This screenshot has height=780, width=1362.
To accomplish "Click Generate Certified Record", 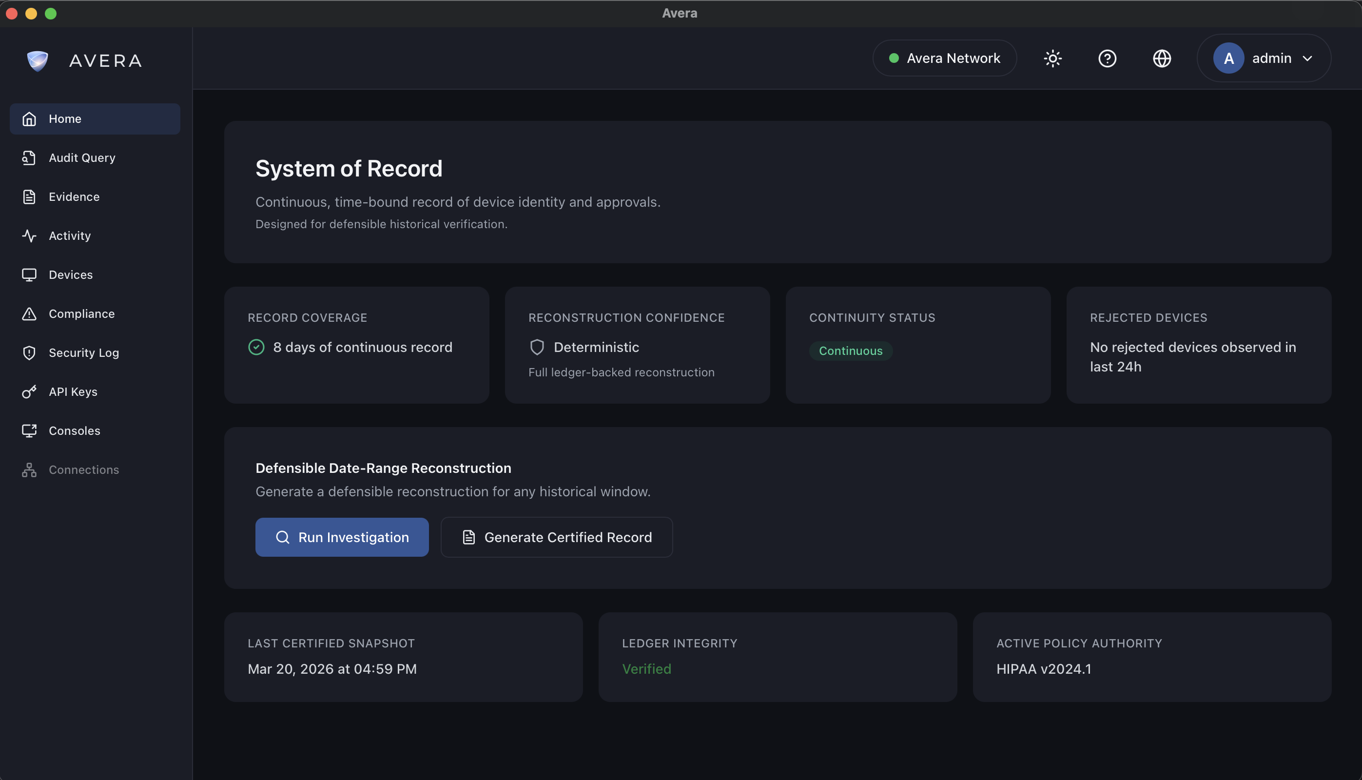I will coord(557,537).
